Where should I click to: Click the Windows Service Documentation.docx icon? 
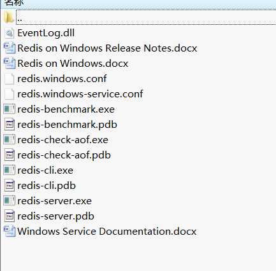coord(10,232)
